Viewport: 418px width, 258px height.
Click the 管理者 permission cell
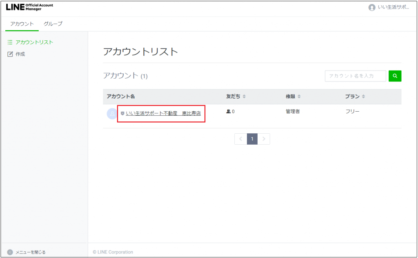point(293,112)
